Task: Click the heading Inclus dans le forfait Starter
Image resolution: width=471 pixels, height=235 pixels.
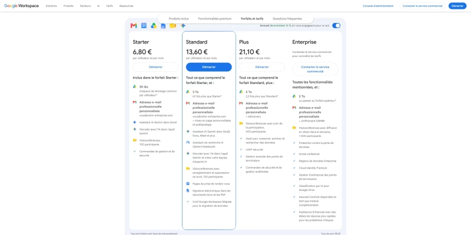Action: (155, 78)
